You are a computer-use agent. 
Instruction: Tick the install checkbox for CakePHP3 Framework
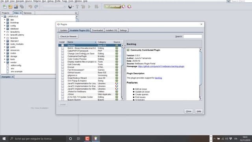point(63,51)
